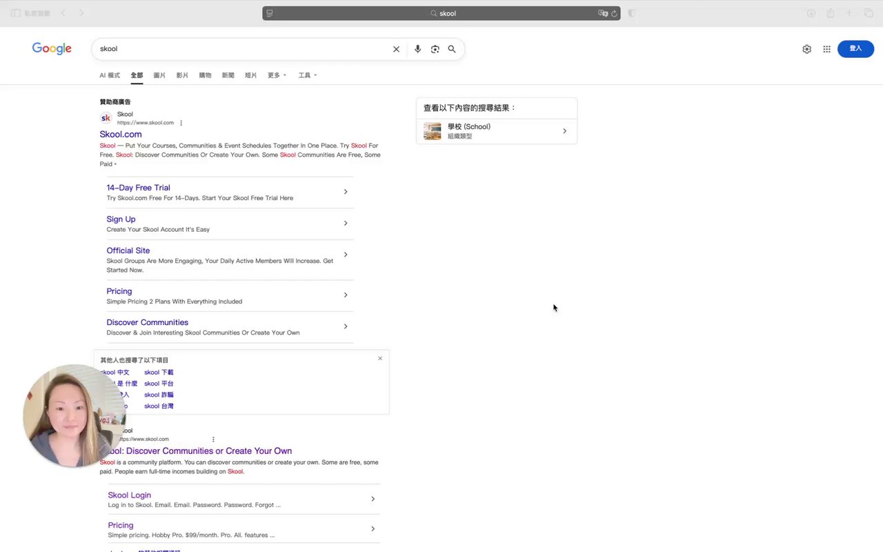
Task: Open the Skool Login link
Action: (129, 495)
